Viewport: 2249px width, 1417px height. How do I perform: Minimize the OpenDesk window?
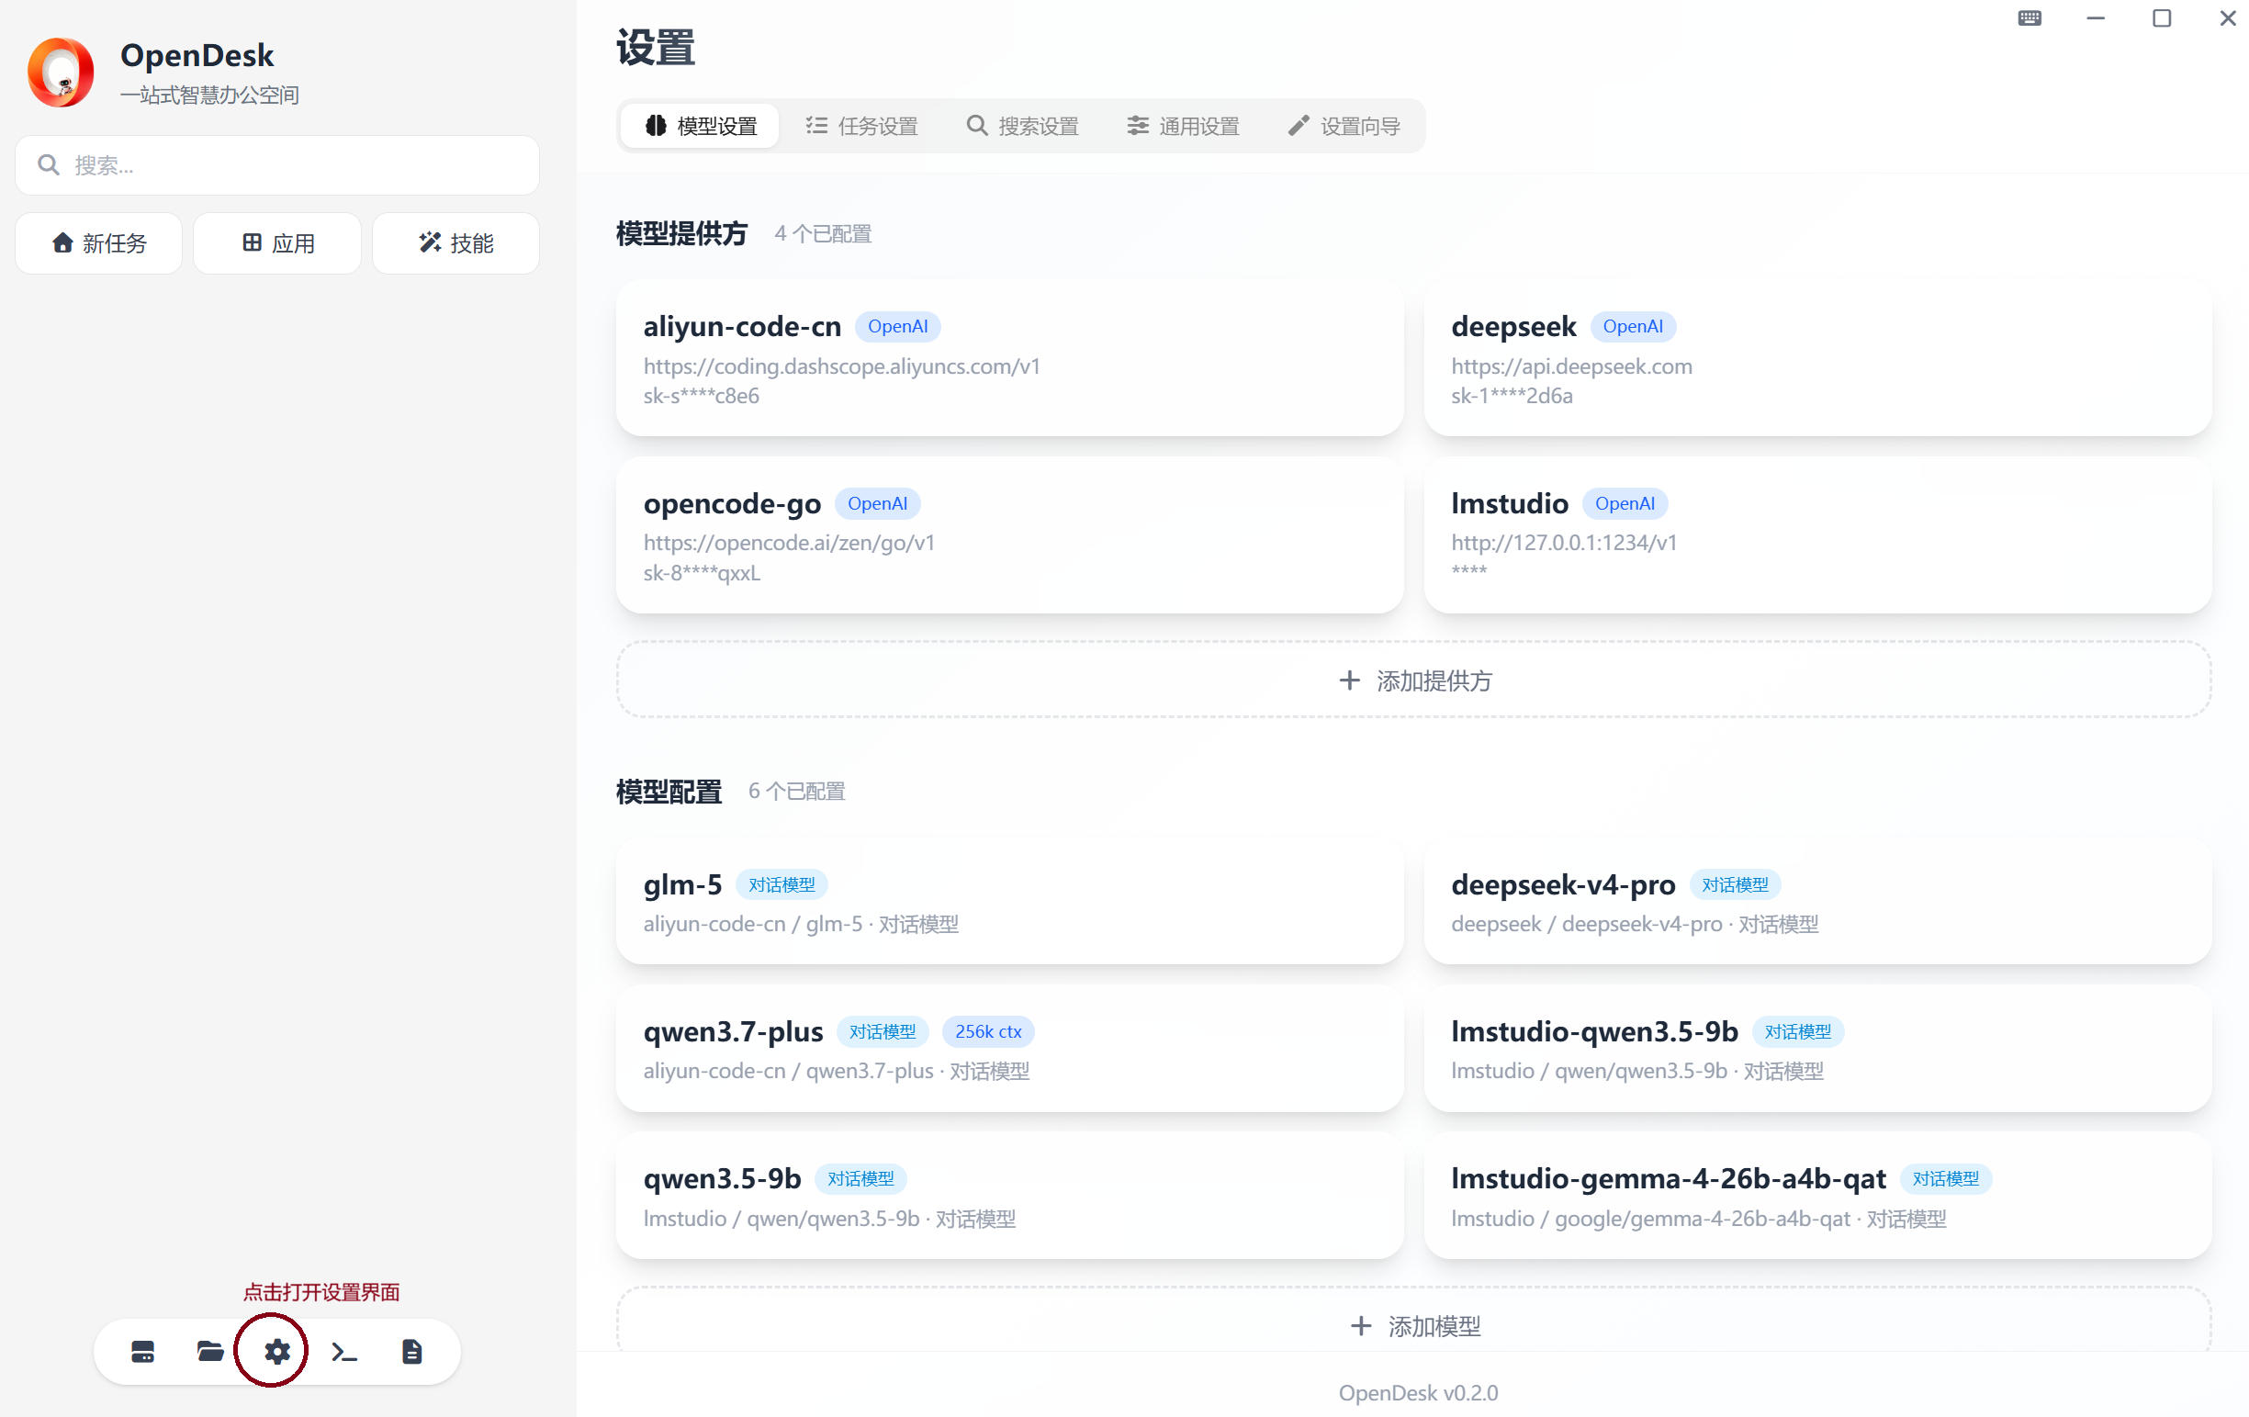point(2095,17)
